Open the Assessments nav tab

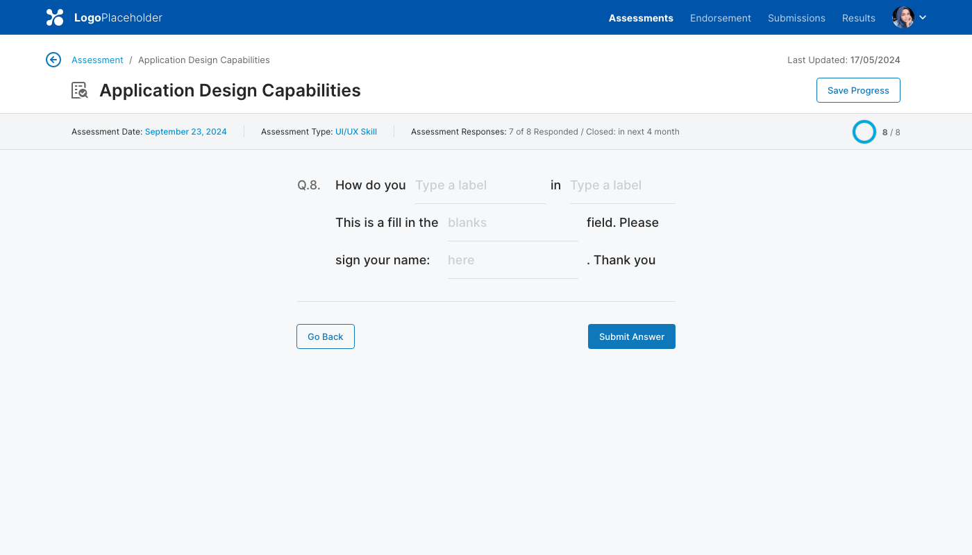pos(641,18)
